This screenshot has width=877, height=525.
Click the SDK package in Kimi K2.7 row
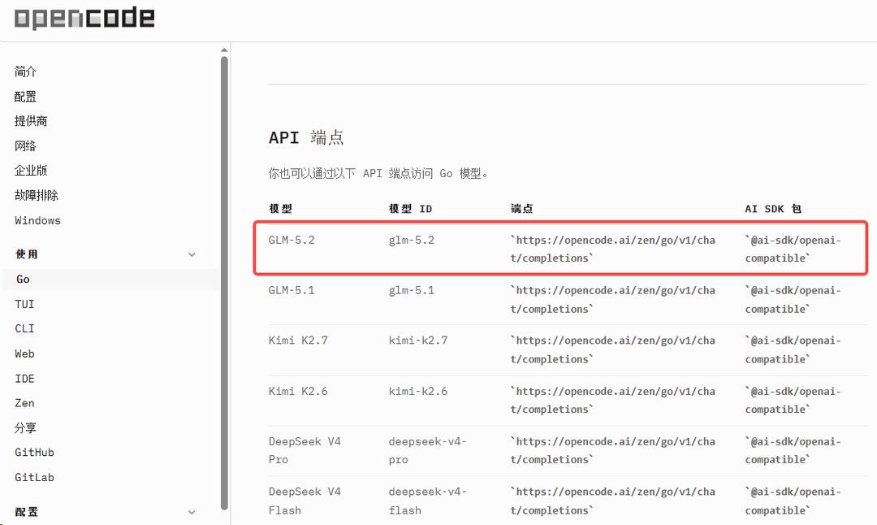tap(793, 349)
